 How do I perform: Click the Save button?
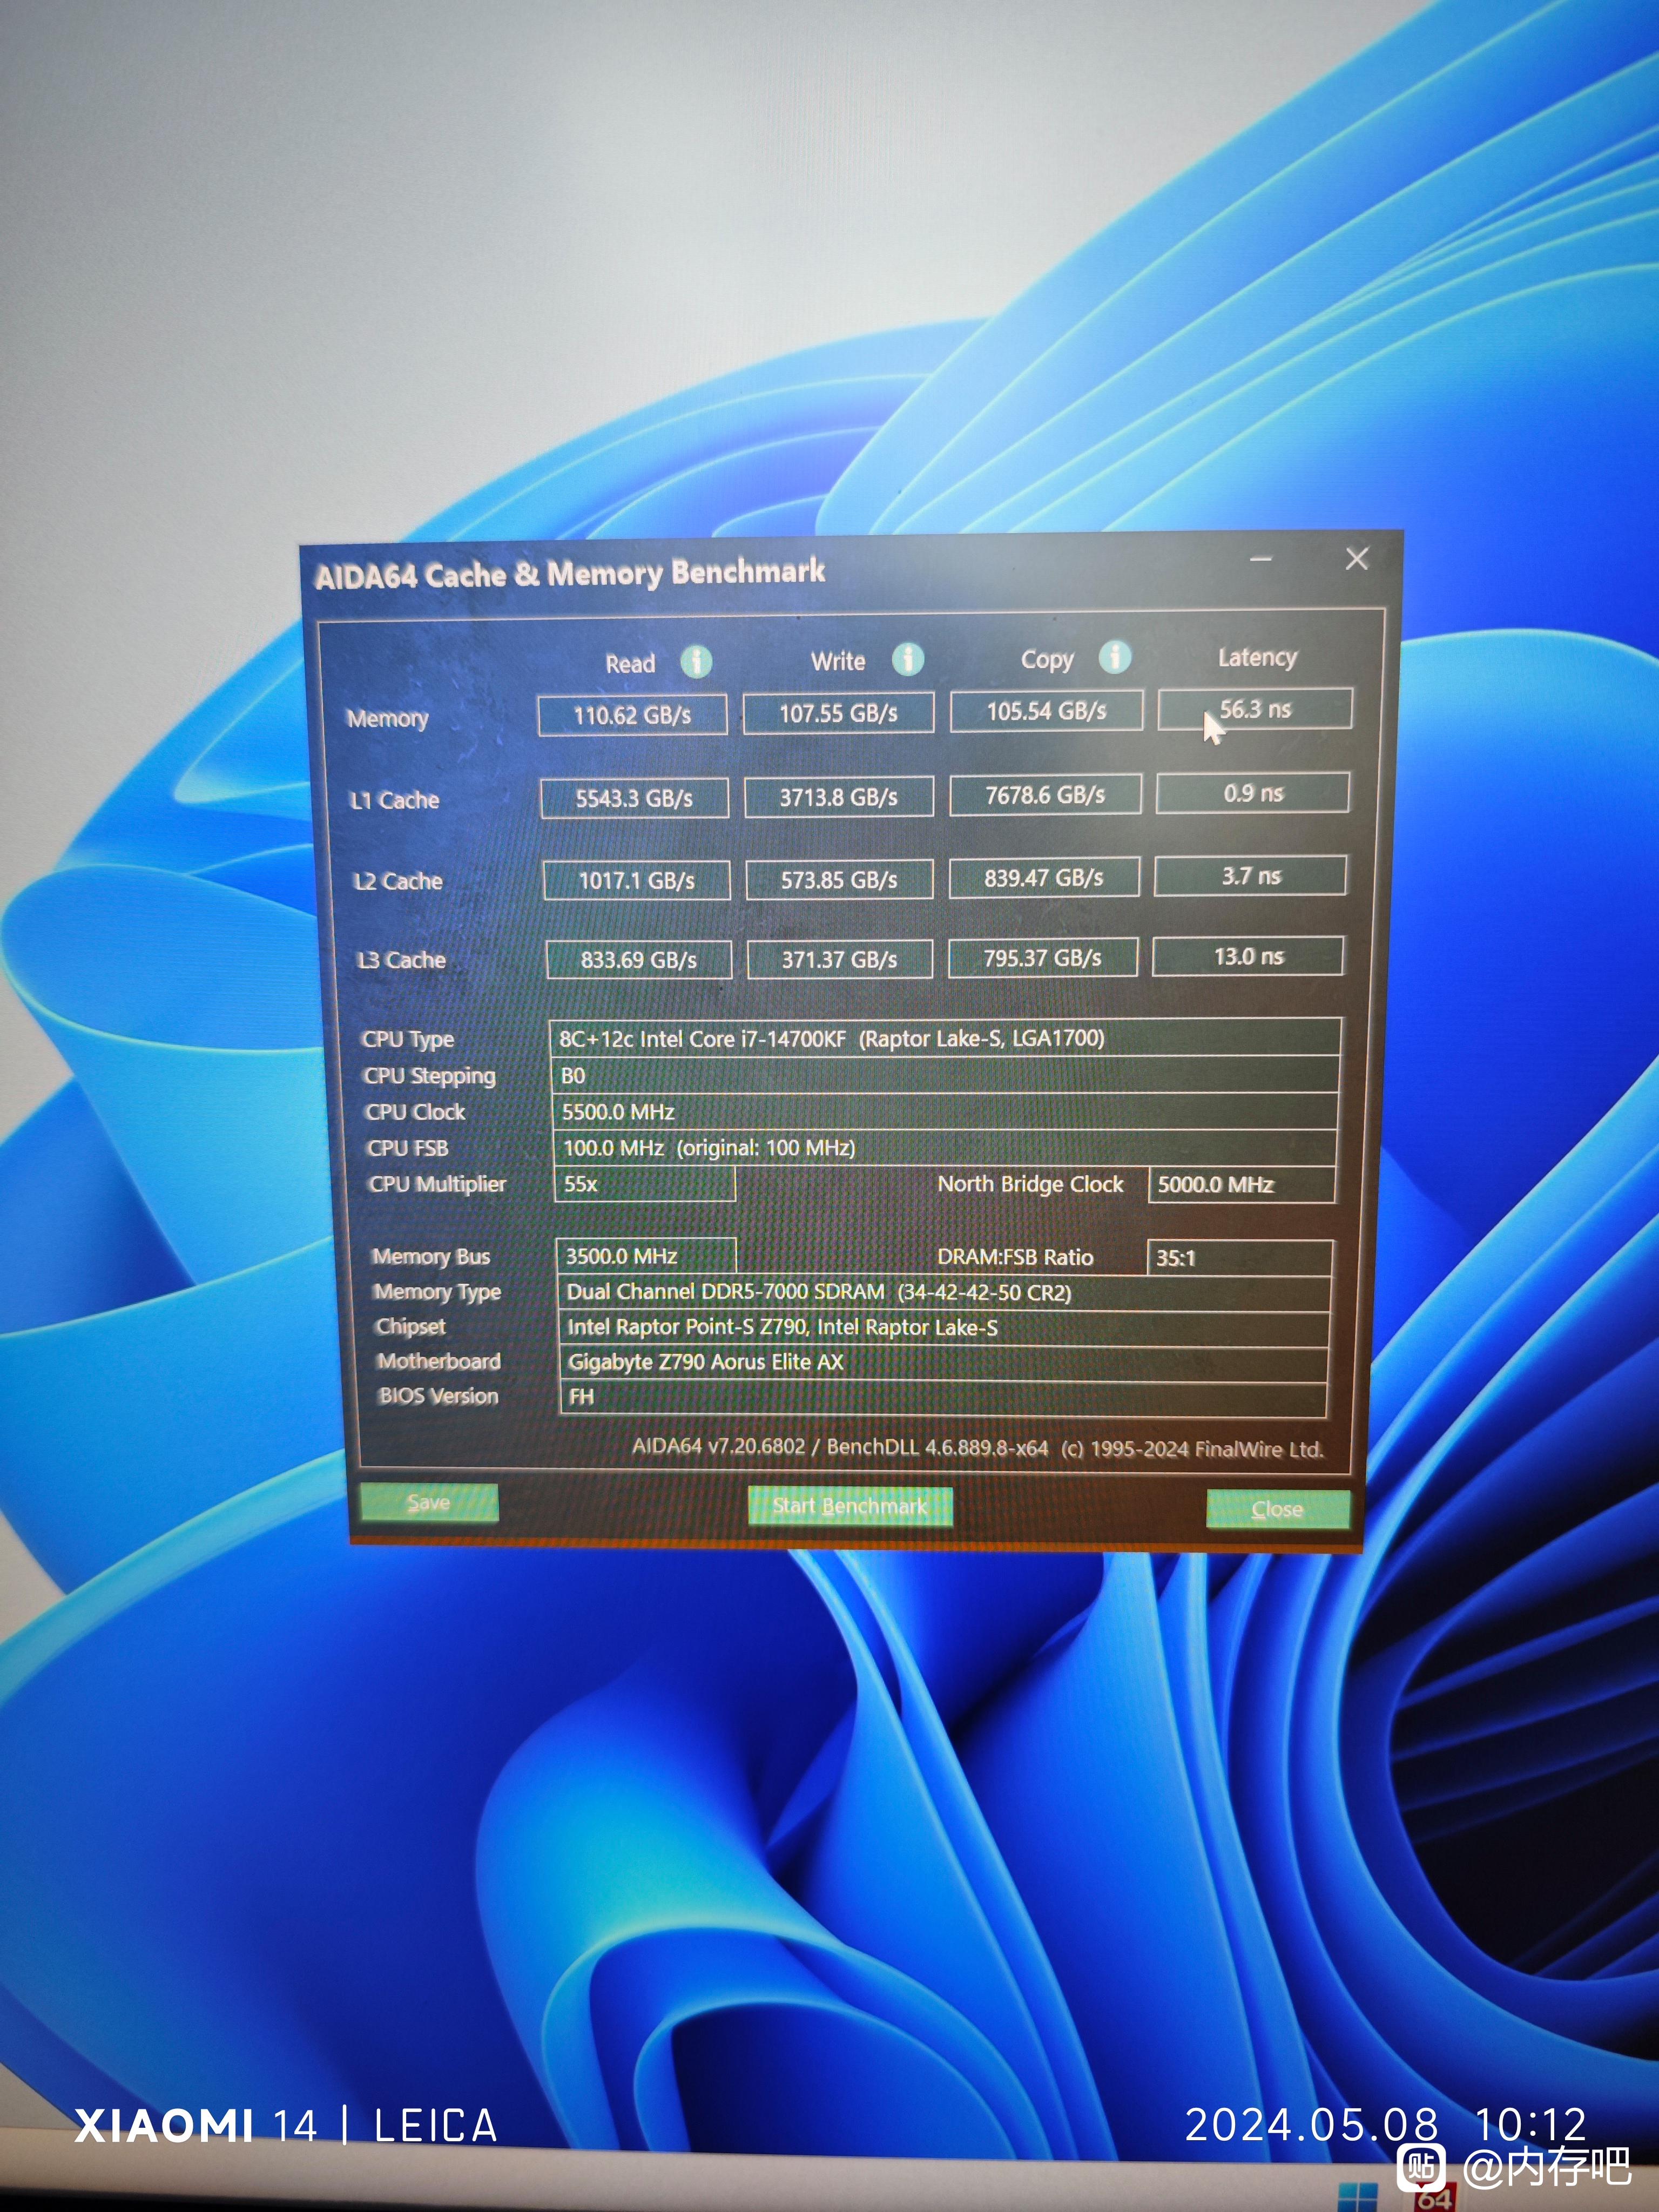[429, 1502]
